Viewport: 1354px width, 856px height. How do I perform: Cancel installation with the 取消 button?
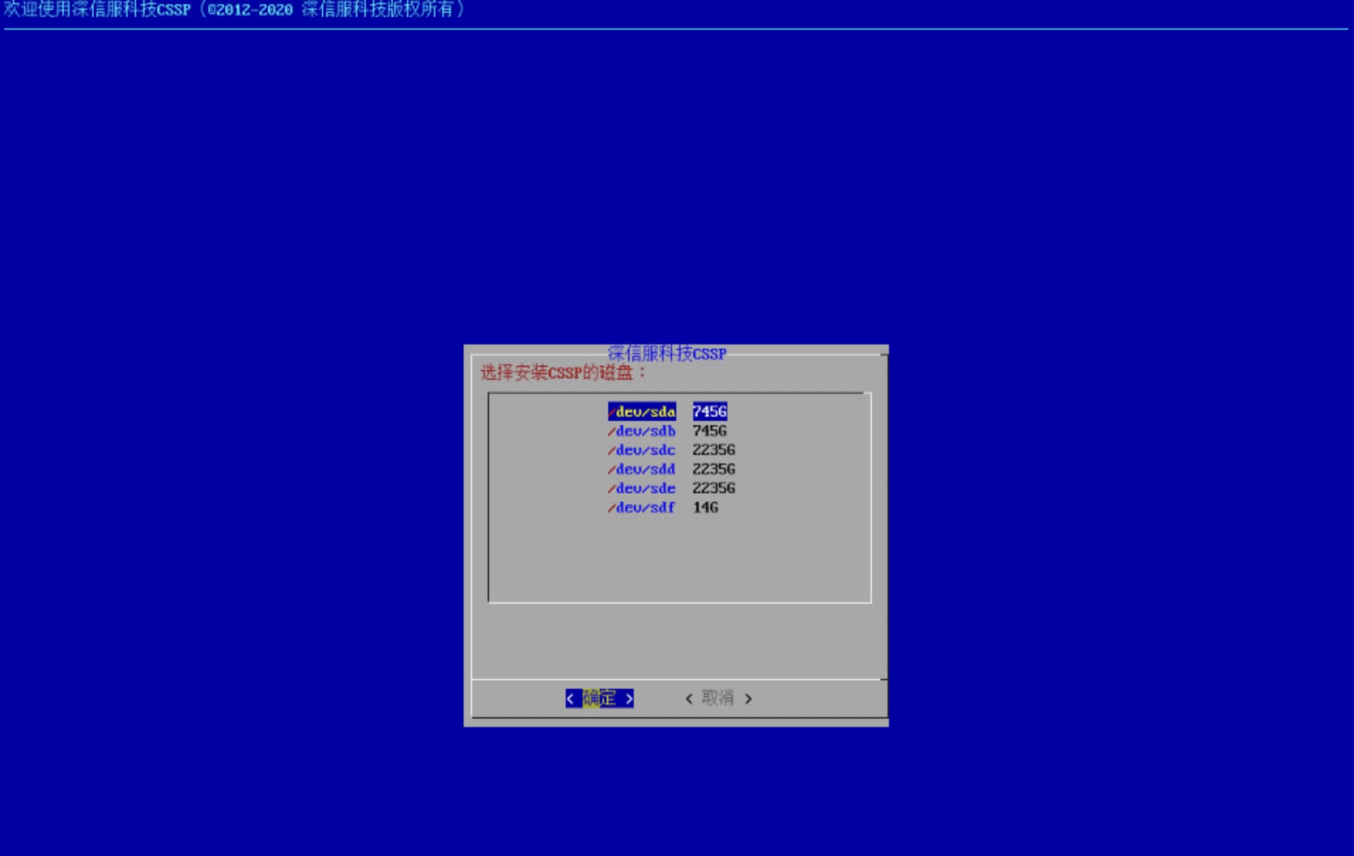[x=718, y=699]
